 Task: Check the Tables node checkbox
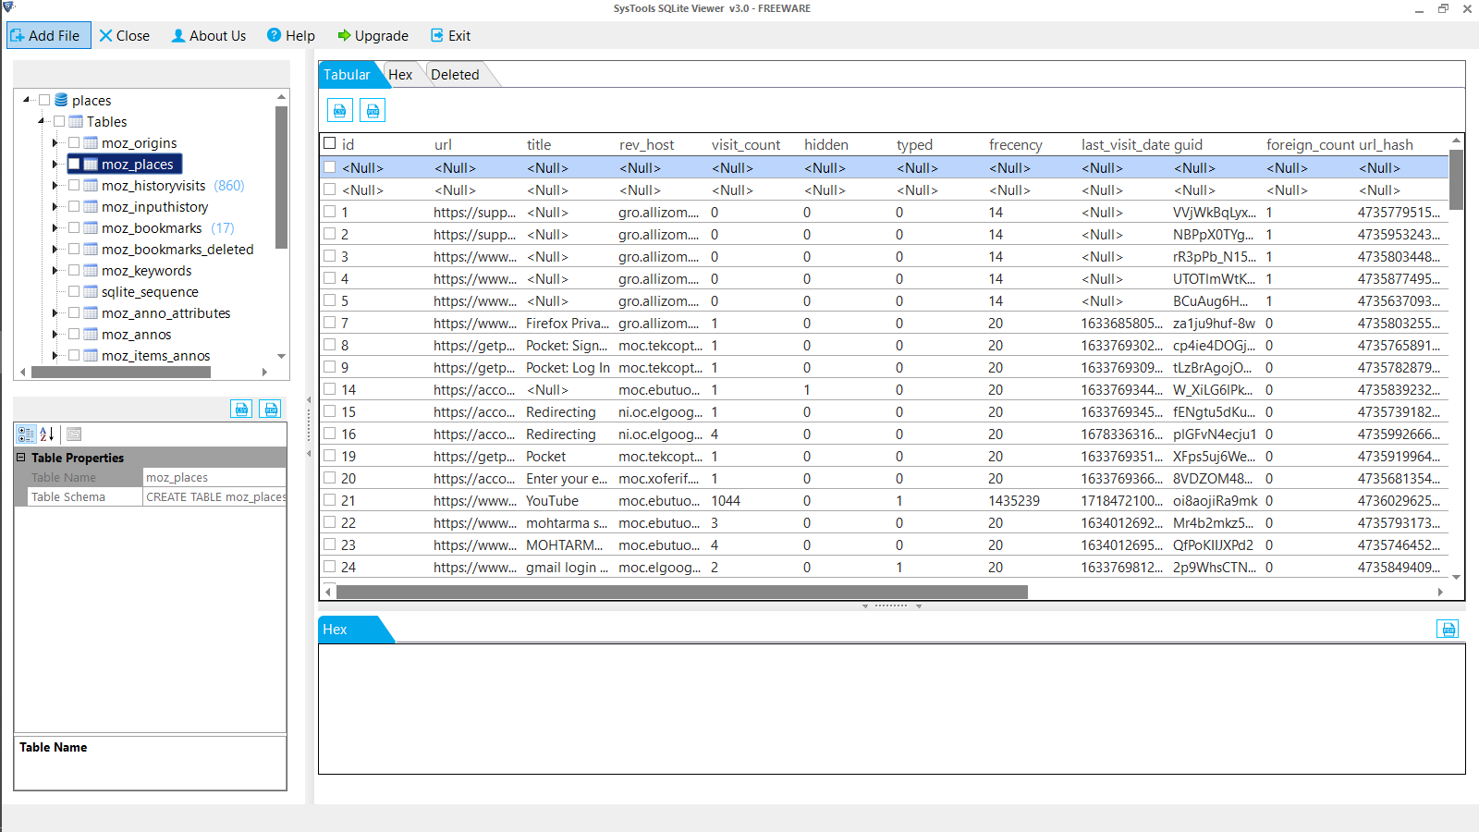pyautogui.click(x=59, y=121)
